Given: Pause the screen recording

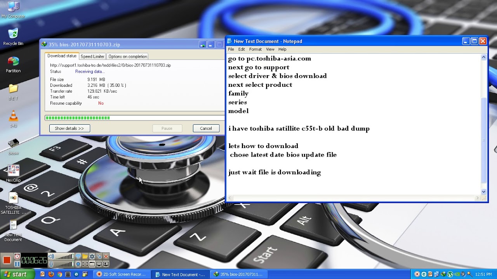Looking at the screenshot, I should click(17, 264).
